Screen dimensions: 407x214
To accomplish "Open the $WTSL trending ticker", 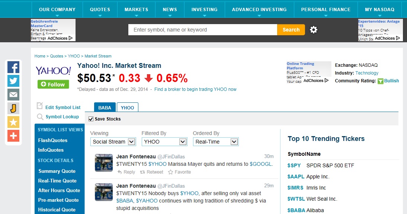I will [x=296, y=199].
